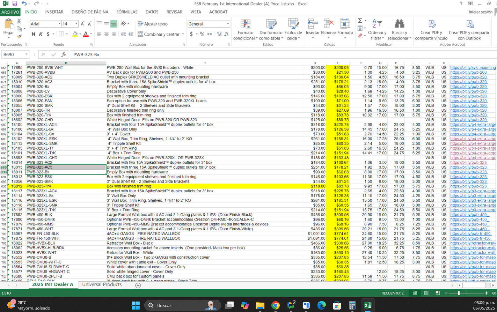Click the Iniciar sesión link
497x312 pixels.
point(481,12)
